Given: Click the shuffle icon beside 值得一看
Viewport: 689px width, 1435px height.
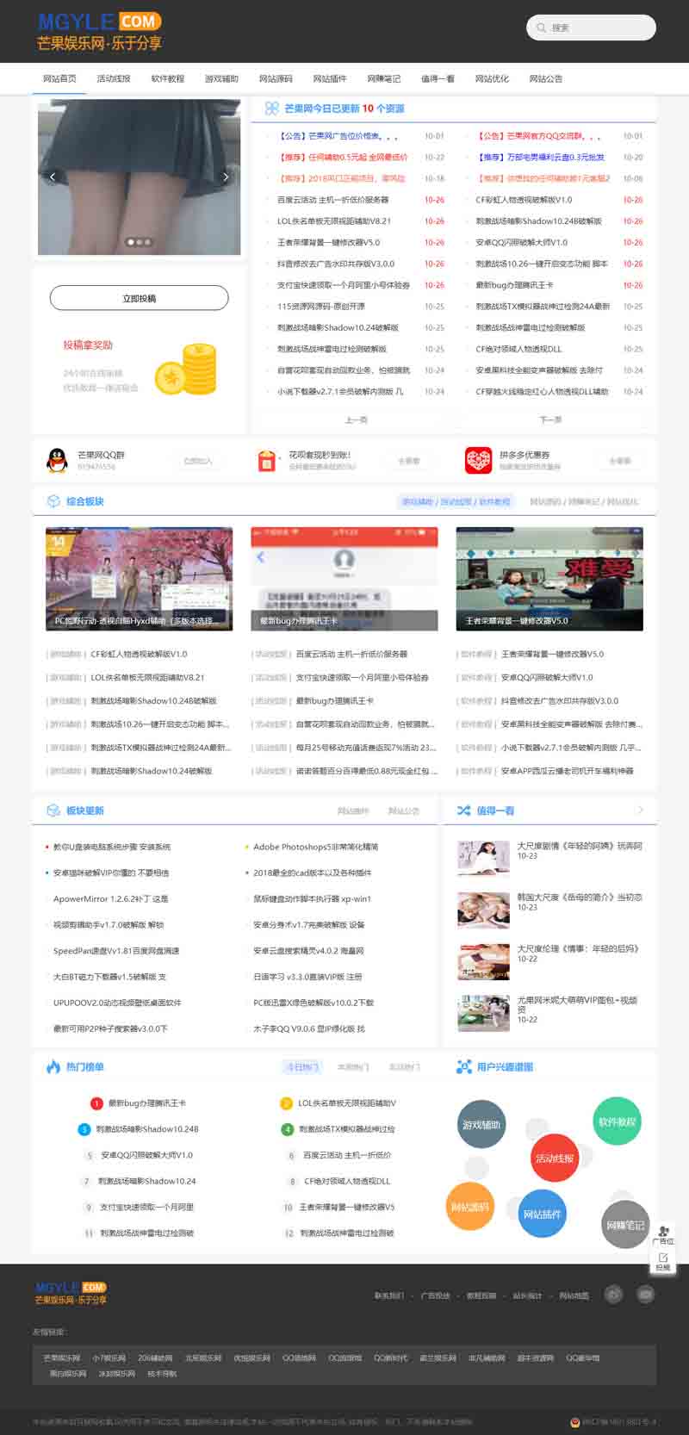Looking at the screenshot, I should pyautogui.click(x=463, y=811).
